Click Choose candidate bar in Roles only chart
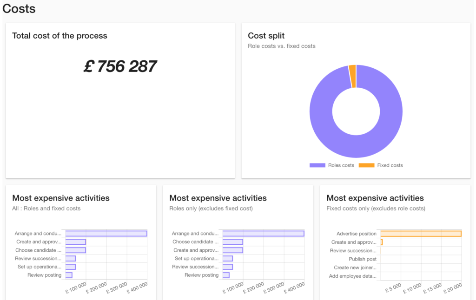Image resolution: width=476 pixels, height=300 pixels. pyautogui.click(x=233, y=242)
